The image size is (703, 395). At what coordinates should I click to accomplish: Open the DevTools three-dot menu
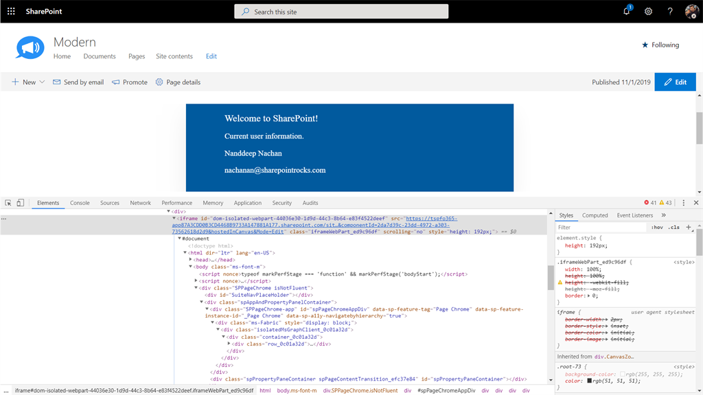pos(683,203)
